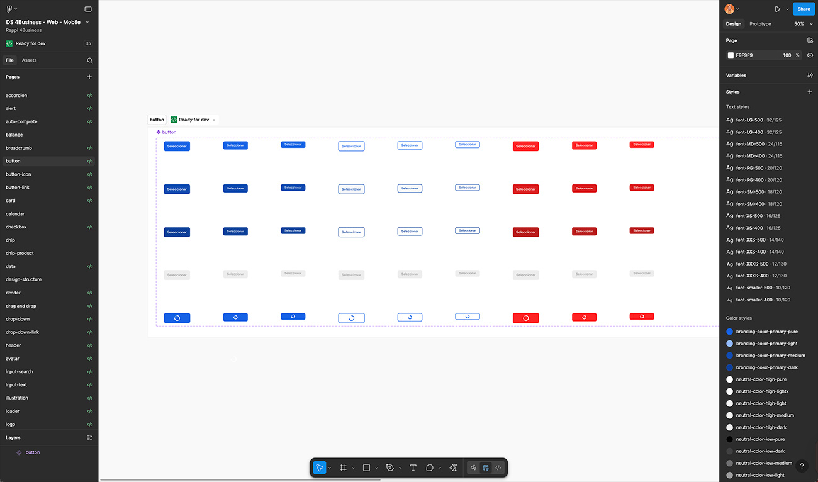Open the Actions sparkle tool

(453, 468)
